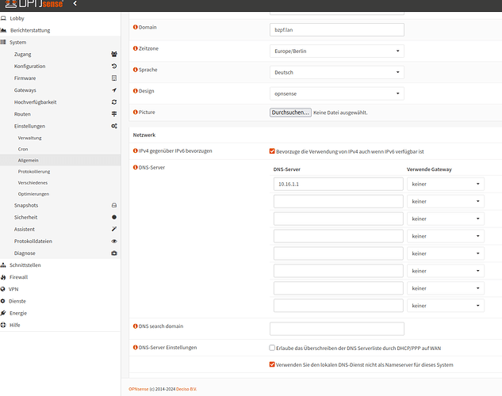Open the Deciso B.V. footer link
This screenshot has width=502, height=396.
click(186, 389)
